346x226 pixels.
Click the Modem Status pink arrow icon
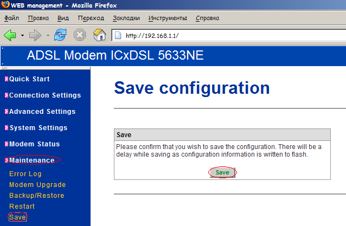point(7,144)
